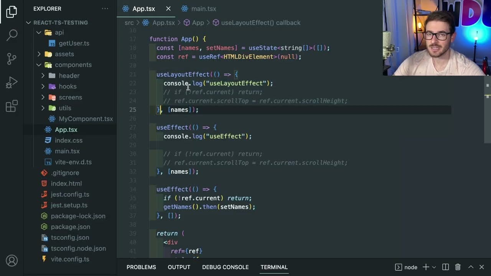Open getUser.ts file

[74, 43]
